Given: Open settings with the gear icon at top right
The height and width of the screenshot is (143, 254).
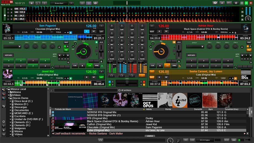Looking at the screenshot, I should click(x=236, y=3).
